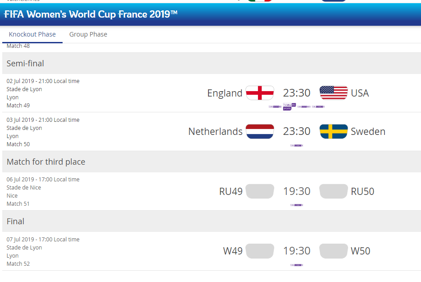Open the Sweden team link

click(368, 132)
